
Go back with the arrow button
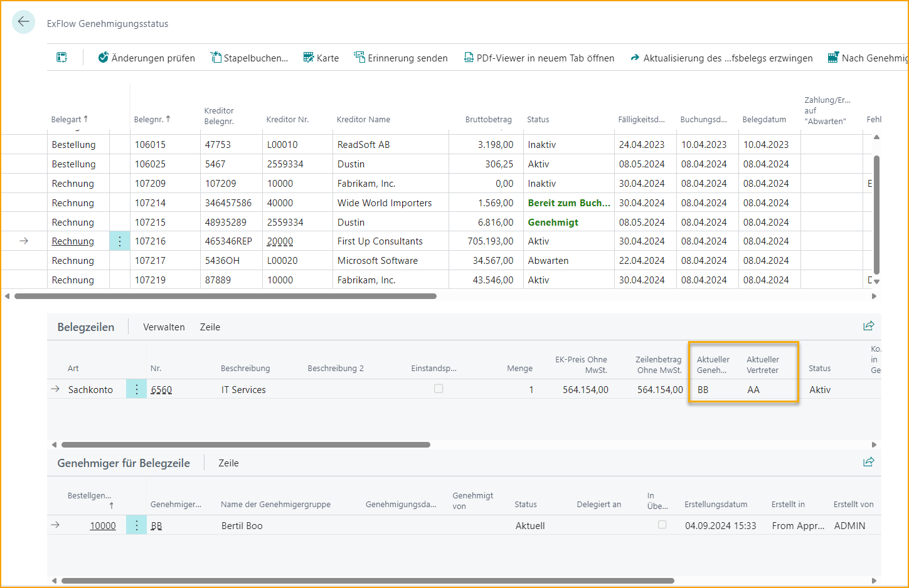(x=23, y=22)
